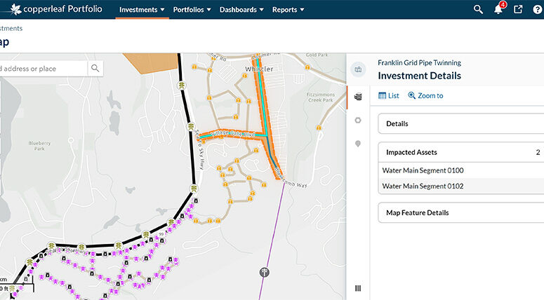Open the Dashboards menu
The height and width of the screenshot is (300, 544).
241,10
